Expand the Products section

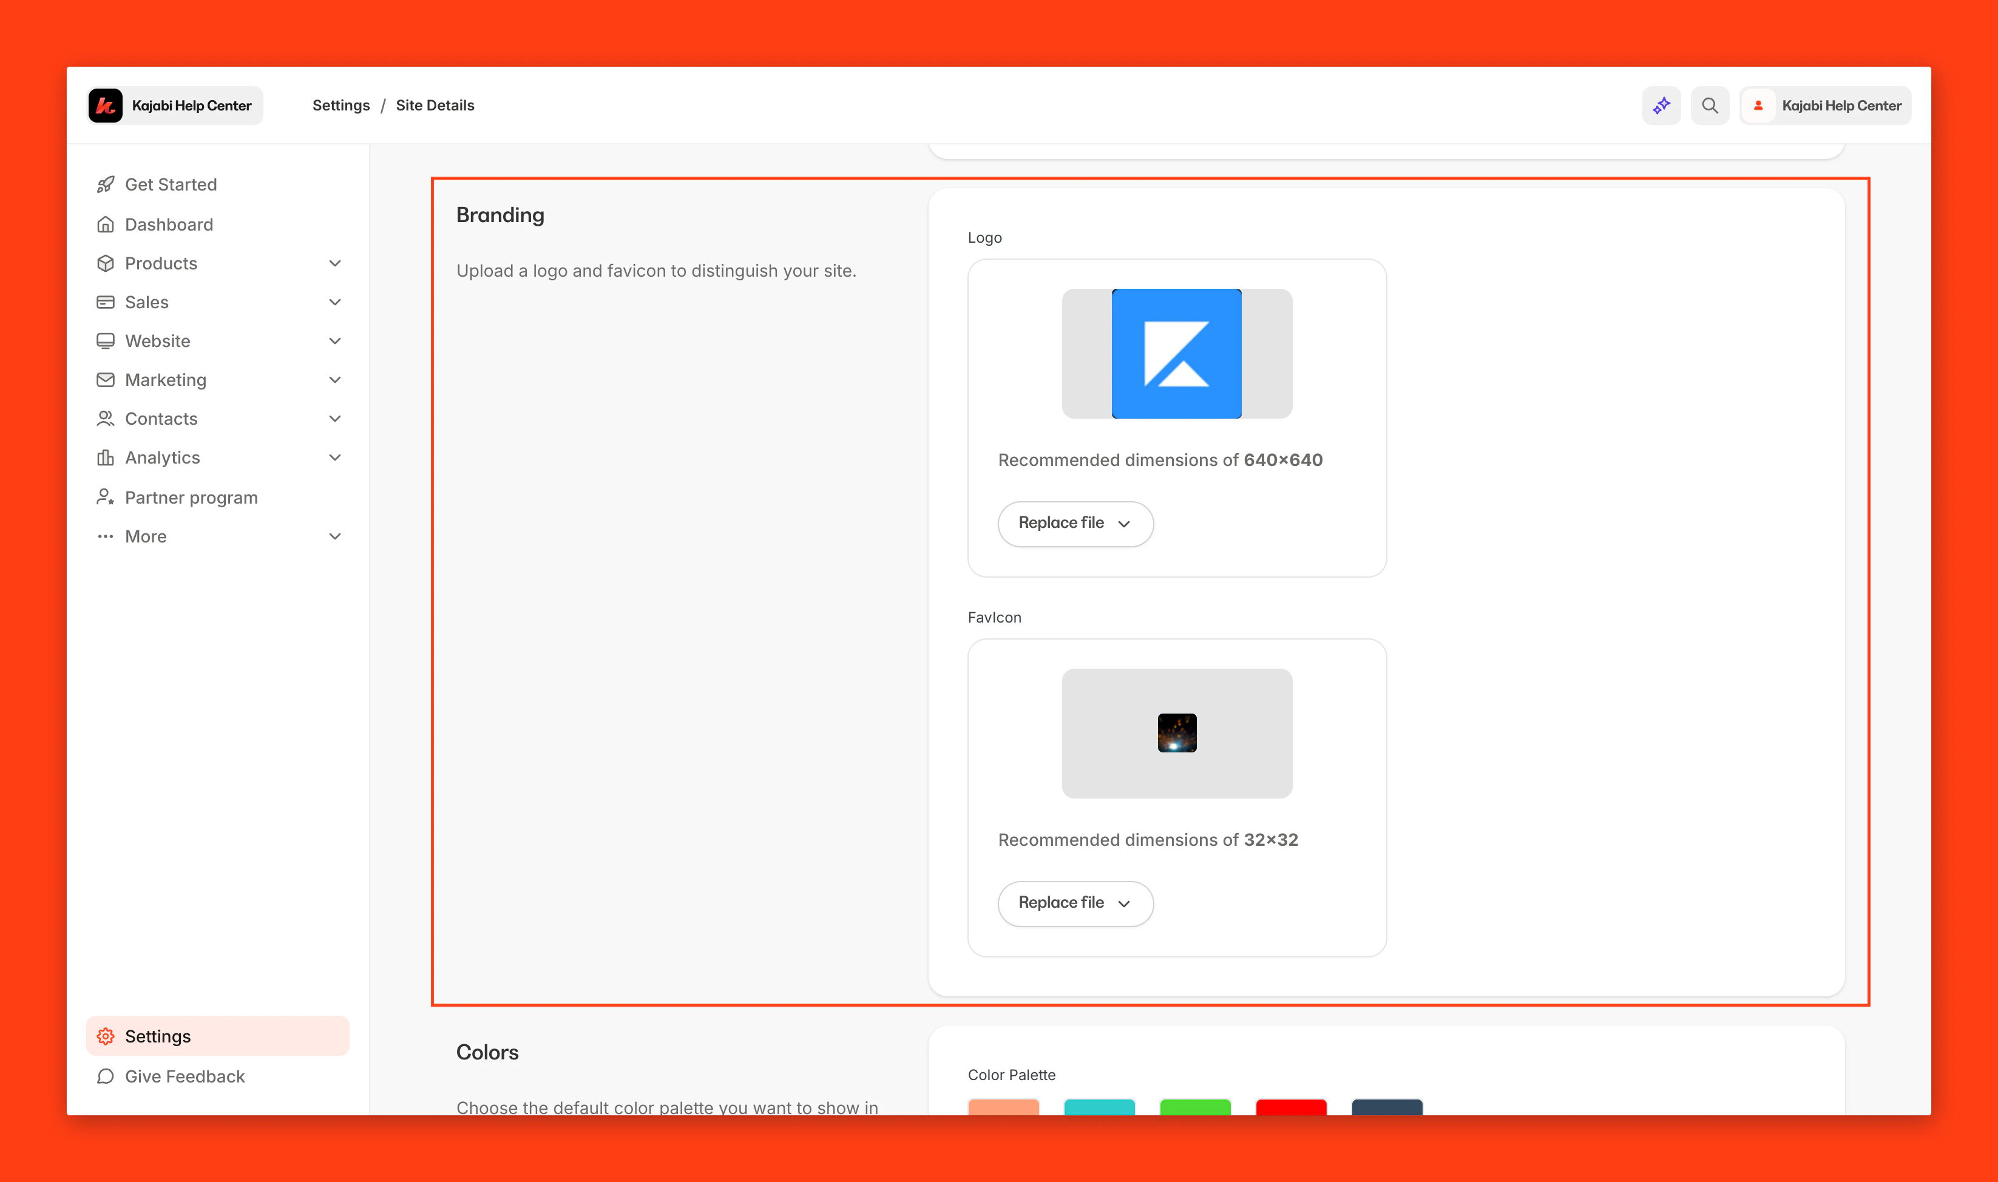click(x=336, y=263)
